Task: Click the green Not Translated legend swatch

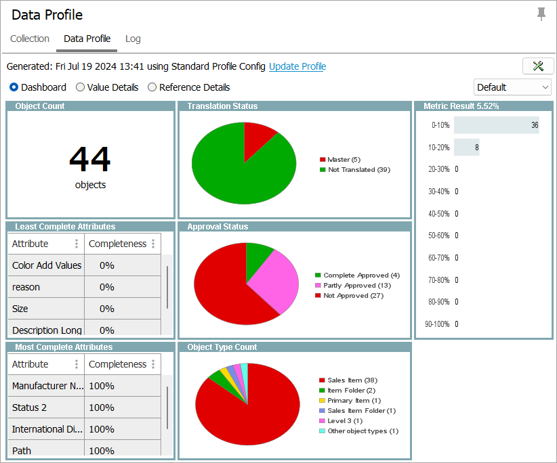Action: pos(323,170)
